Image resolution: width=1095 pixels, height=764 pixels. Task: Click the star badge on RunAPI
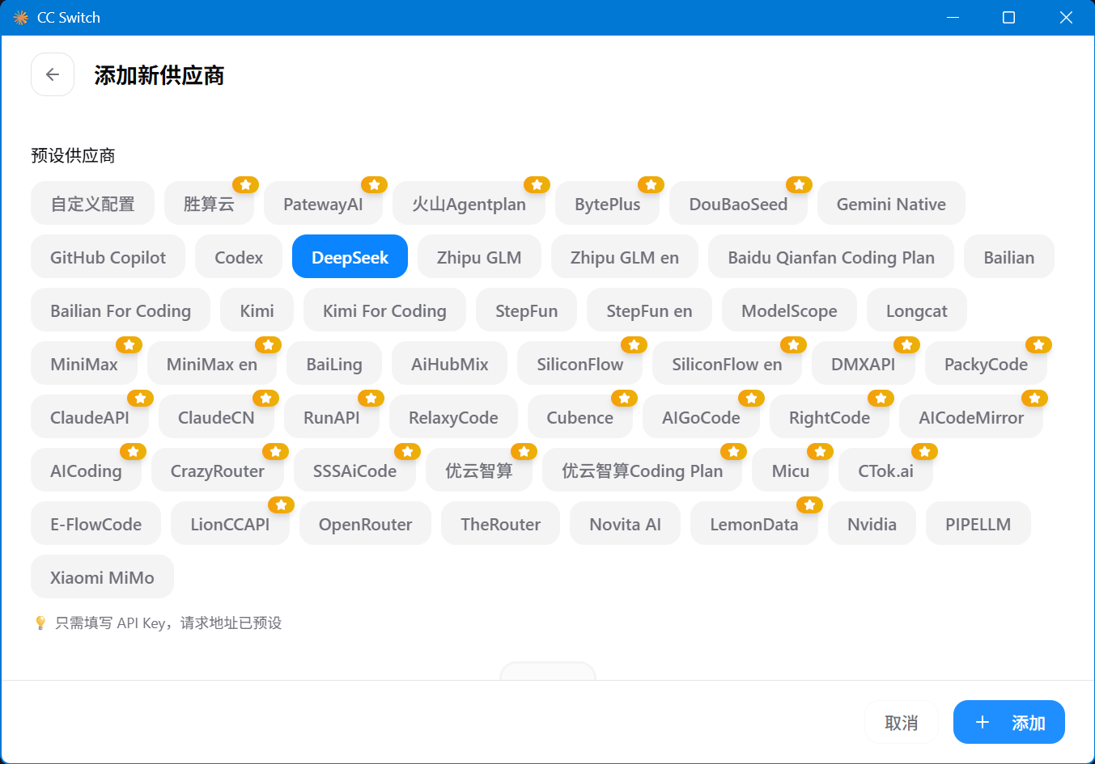click(x=371, y=399)
